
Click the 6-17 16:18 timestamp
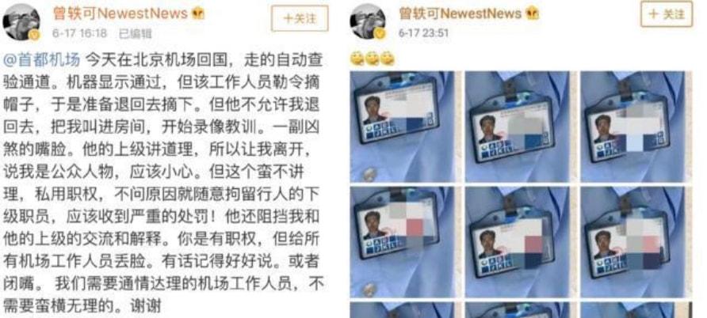pos(80,33)
